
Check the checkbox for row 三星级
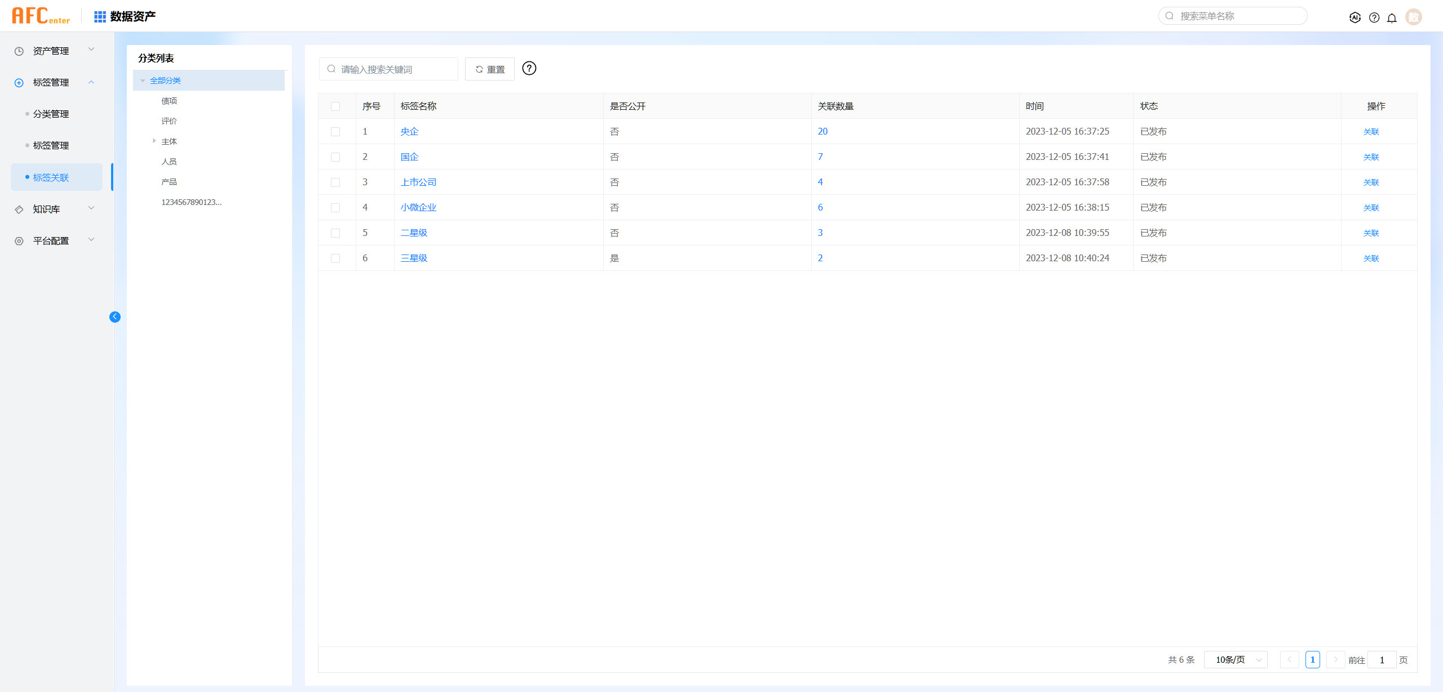click(x=335, y=258)
